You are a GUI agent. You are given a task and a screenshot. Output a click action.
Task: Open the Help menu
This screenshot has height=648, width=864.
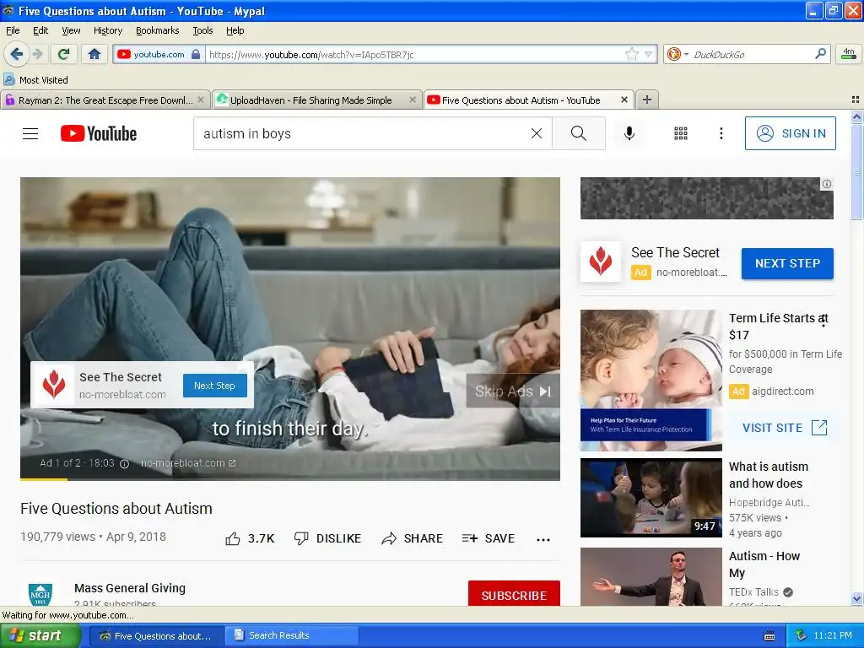click(235, 30)
